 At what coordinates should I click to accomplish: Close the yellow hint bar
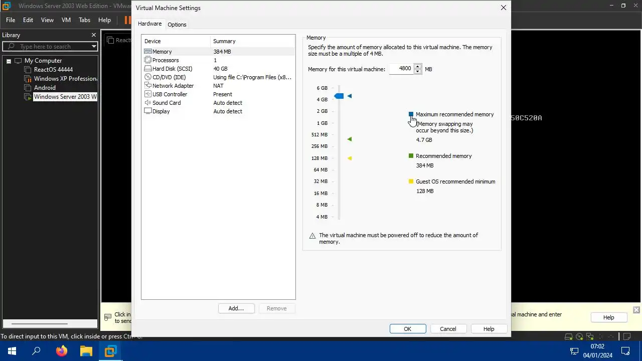tap(636, 310)
